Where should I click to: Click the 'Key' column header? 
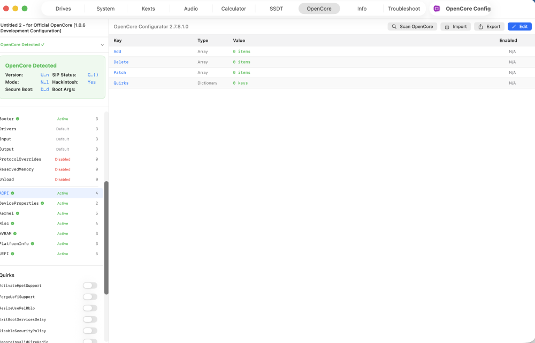click(x=118, y=41)
